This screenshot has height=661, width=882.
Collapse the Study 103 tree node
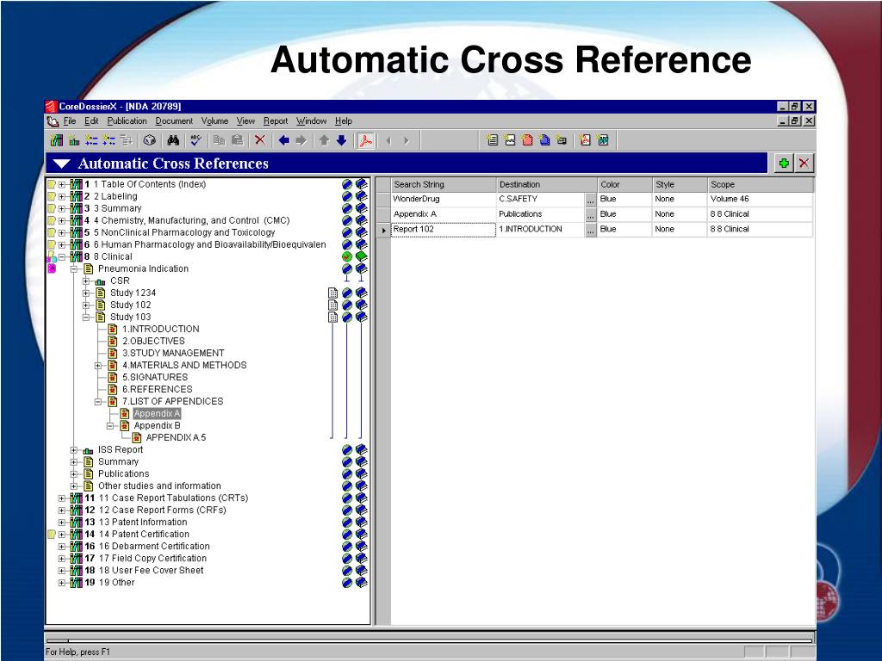pos(85,318)
